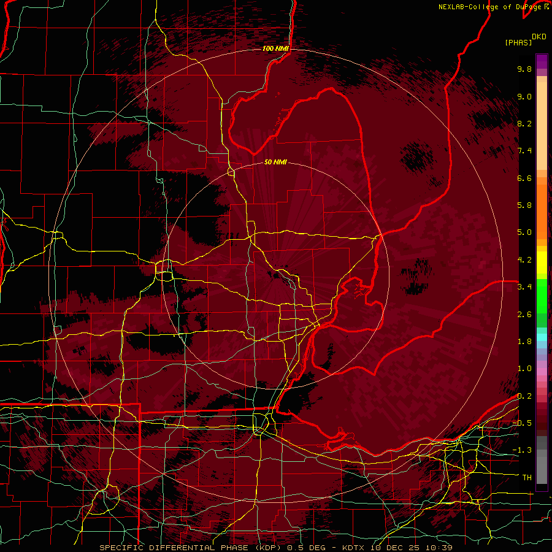This screenshot has width=552, height=552.
Task: Click the 9.0 legend value
Action: point(524,96)
